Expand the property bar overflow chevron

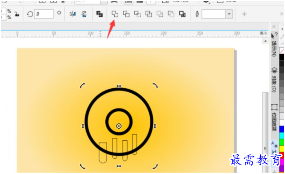pos(282,14)
